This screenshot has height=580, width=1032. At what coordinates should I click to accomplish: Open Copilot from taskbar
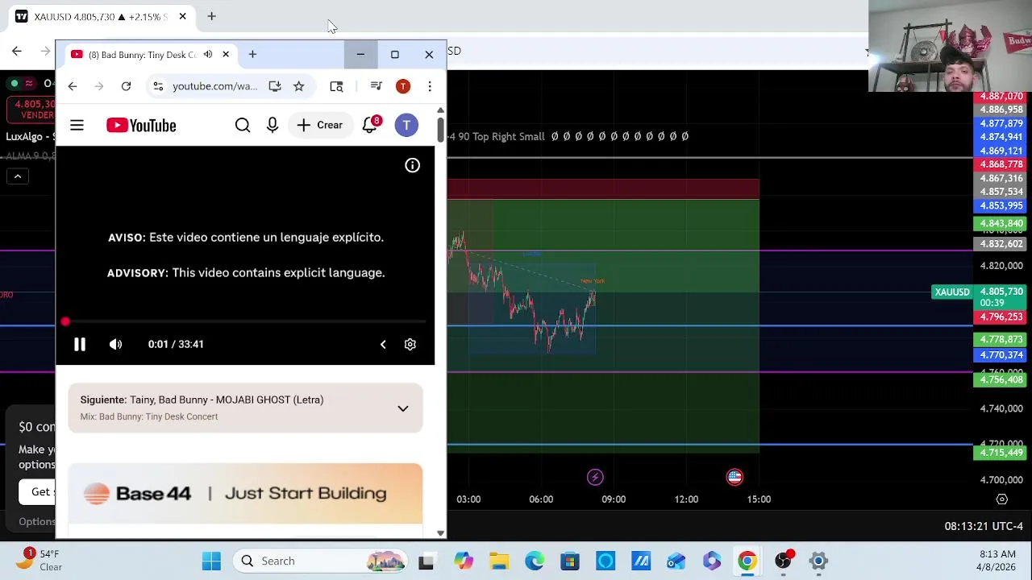[464, 561]
